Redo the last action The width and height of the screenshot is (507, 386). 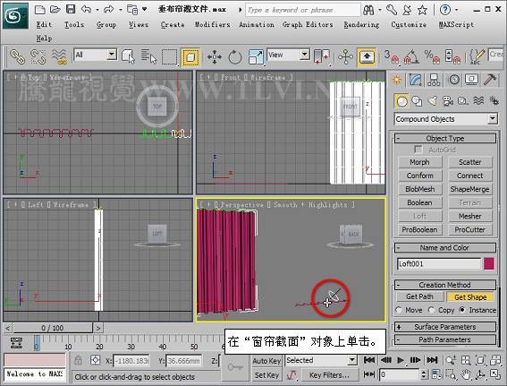point(109,9)
